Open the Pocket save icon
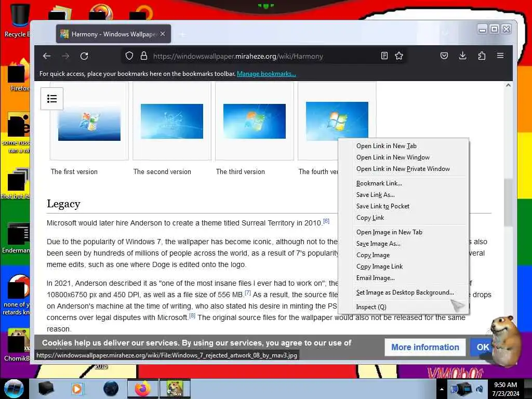The width and height of the screenshot is (532, 399). click(444, 56)
